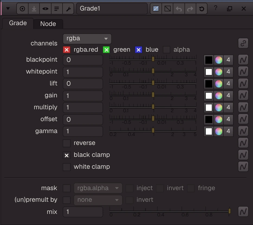Click the gain slider handle
The width and height of the screenshot is (253, 225).
153,95
